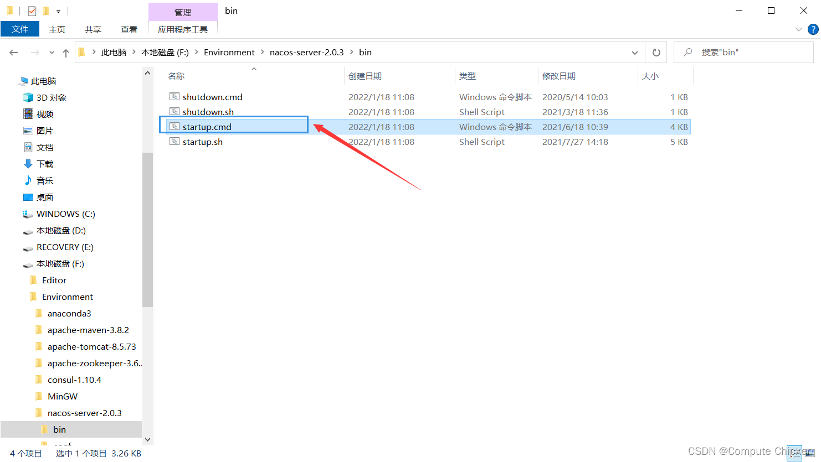Open the consul-1.10.4 folder
Viewport: 821px width, 462px height.
(74, 380)
